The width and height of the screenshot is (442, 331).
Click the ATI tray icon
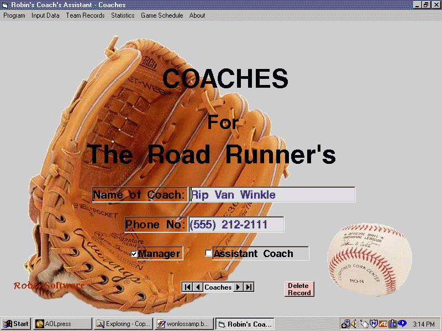tap(383, 324)
